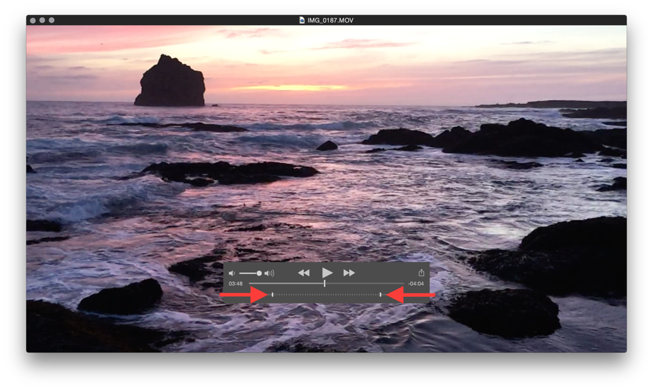Click the fast forward button
653x390 pixels.
(349, 273)
